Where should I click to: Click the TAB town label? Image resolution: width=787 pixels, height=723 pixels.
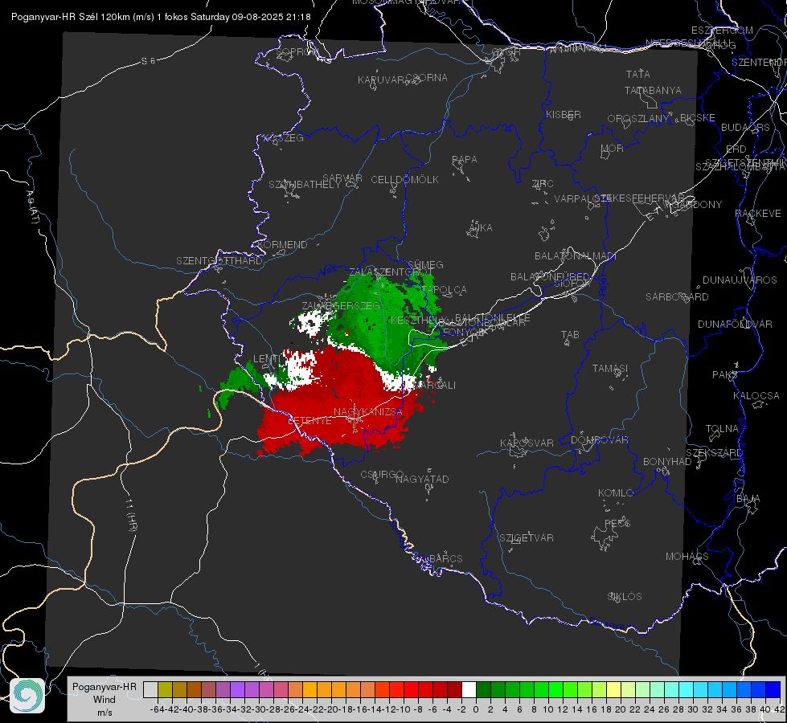click(570, 335)
